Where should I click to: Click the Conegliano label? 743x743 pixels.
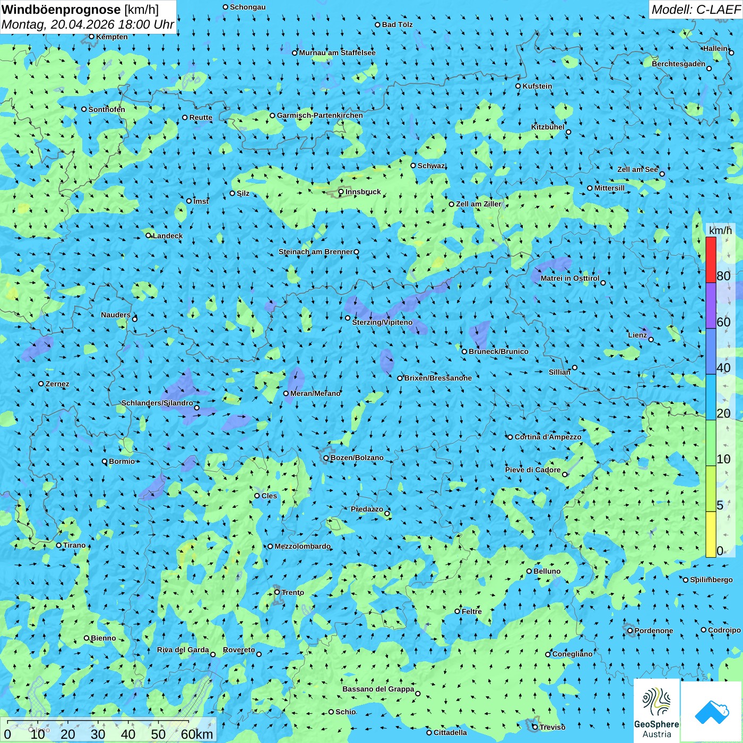click(x=573, y=654)
